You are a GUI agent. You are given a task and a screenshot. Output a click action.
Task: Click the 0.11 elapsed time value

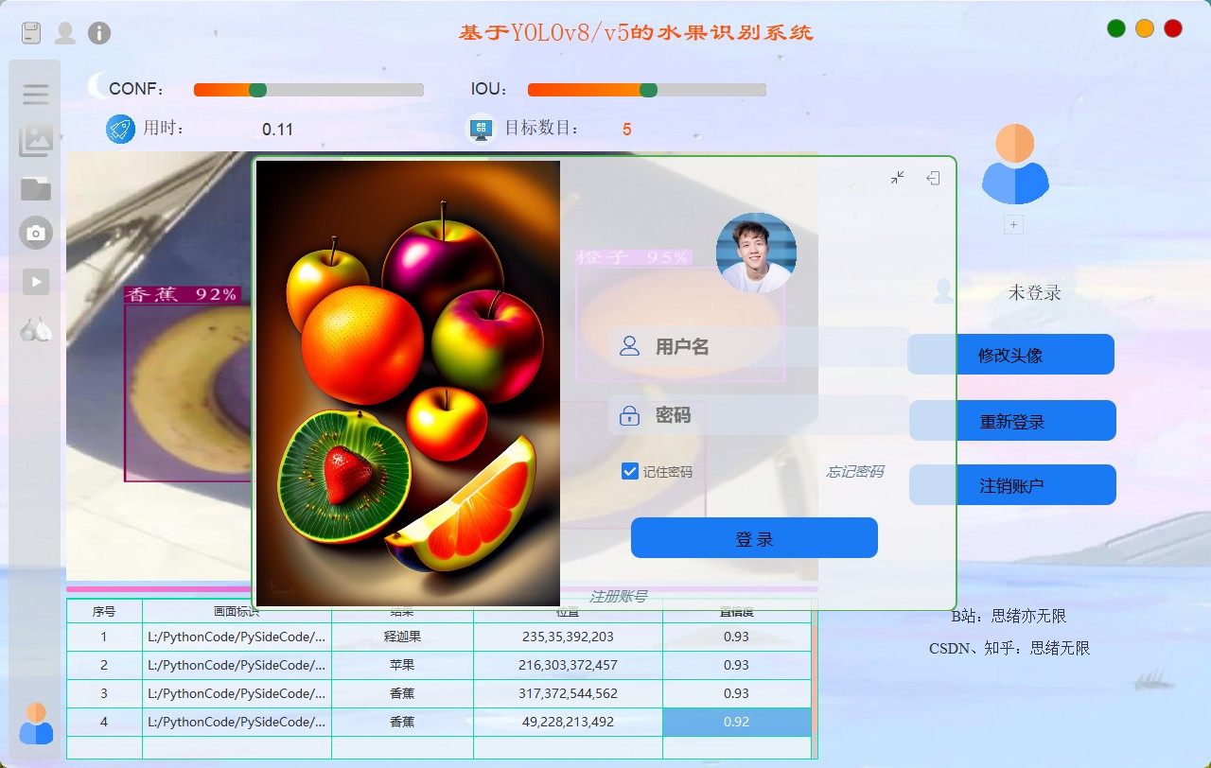pyautogui.click(x=277, y=130)
